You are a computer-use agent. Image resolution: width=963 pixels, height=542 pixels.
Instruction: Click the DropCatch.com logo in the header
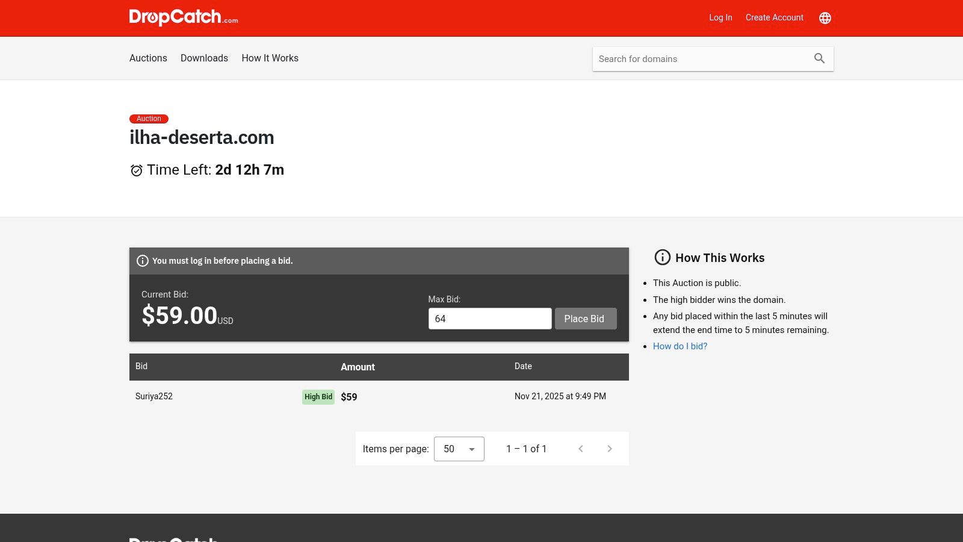coord(184,17)
